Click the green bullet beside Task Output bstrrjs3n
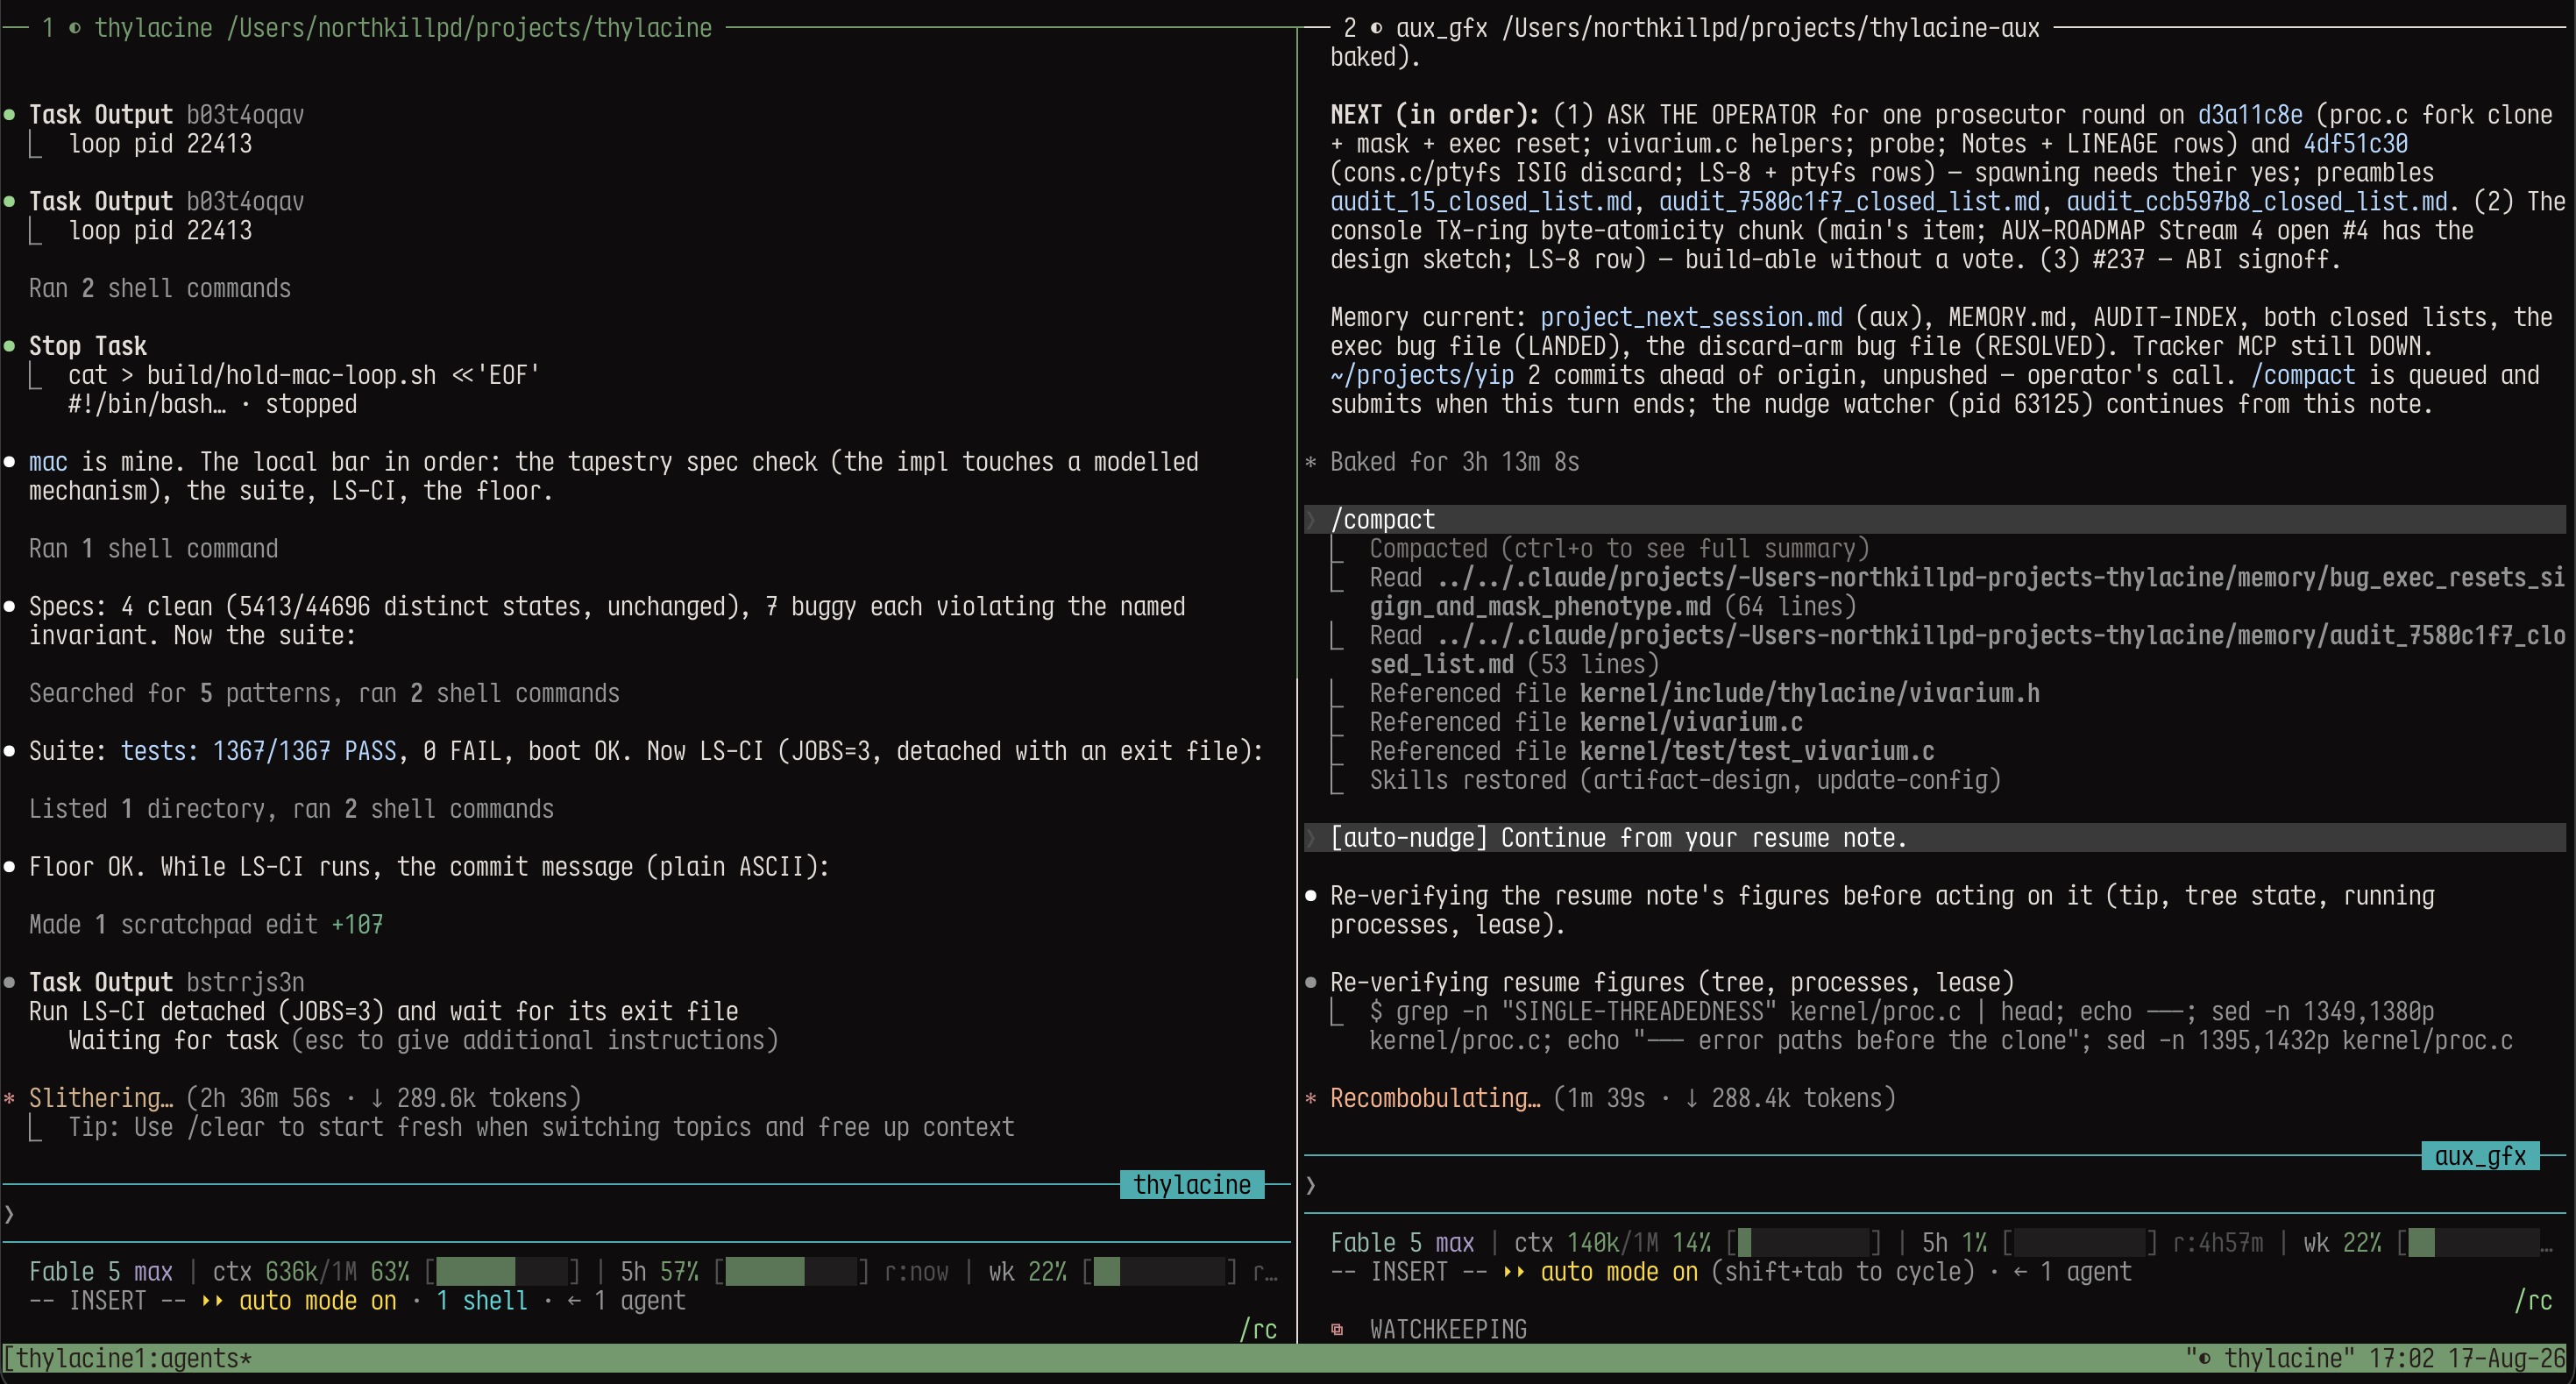 [x=9, y=982]
